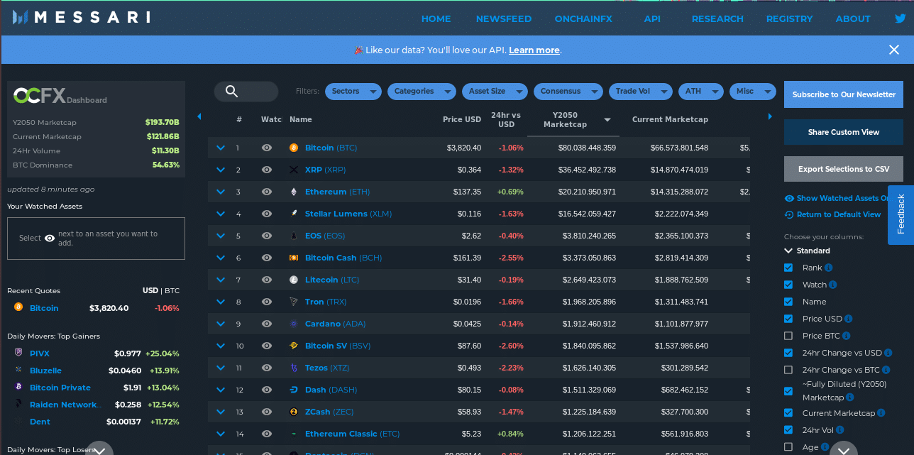Viewport: 914px width, 455px height.
Task: Open the NEWSFEED nav item
Action: (x=504, y=18)
